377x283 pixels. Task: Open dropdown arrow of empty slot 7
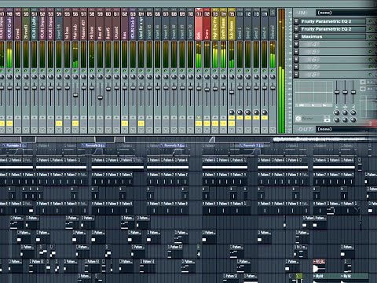click(x=296, y=67)
